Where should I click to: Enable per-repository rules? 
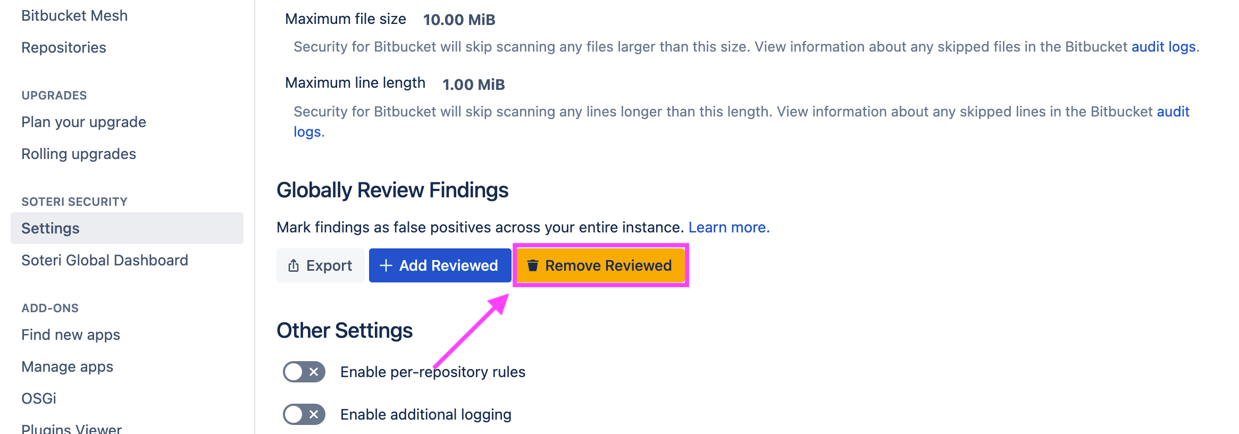(x=303, y=372)
